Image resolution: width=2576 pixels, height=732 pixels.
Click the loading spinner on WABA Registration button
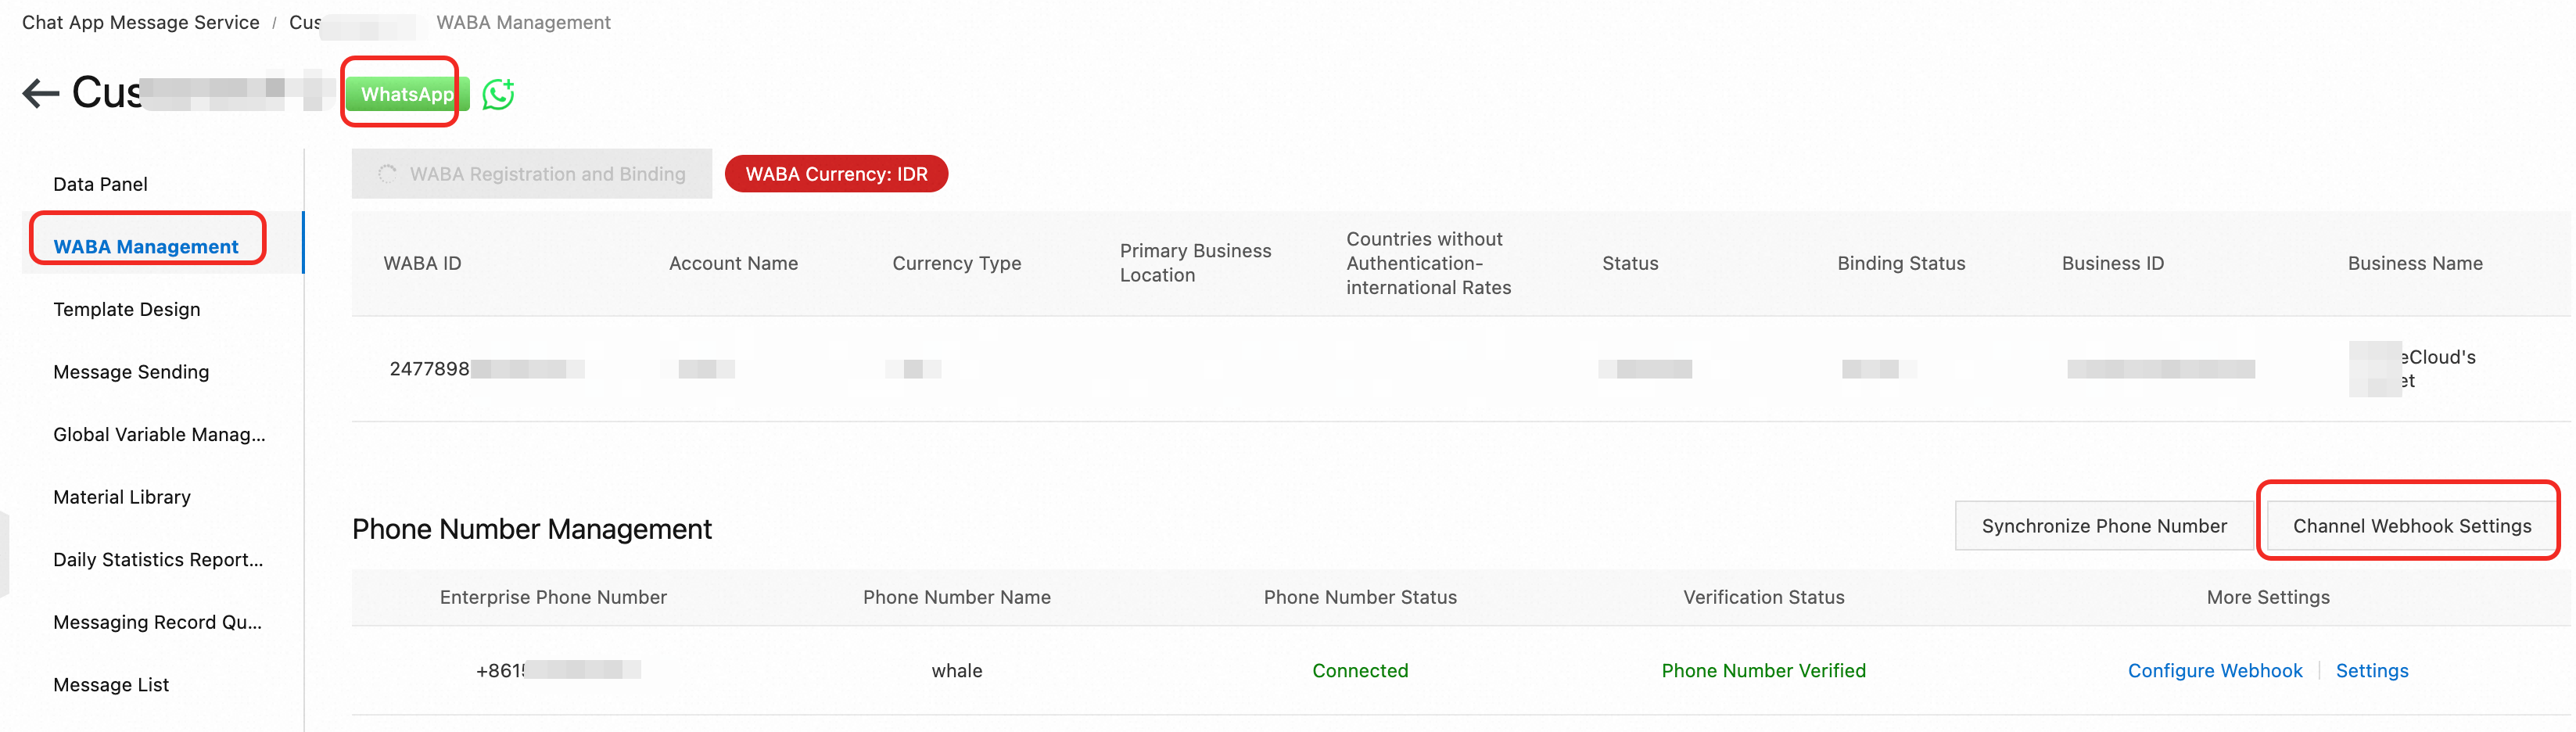tap(388, 173)
